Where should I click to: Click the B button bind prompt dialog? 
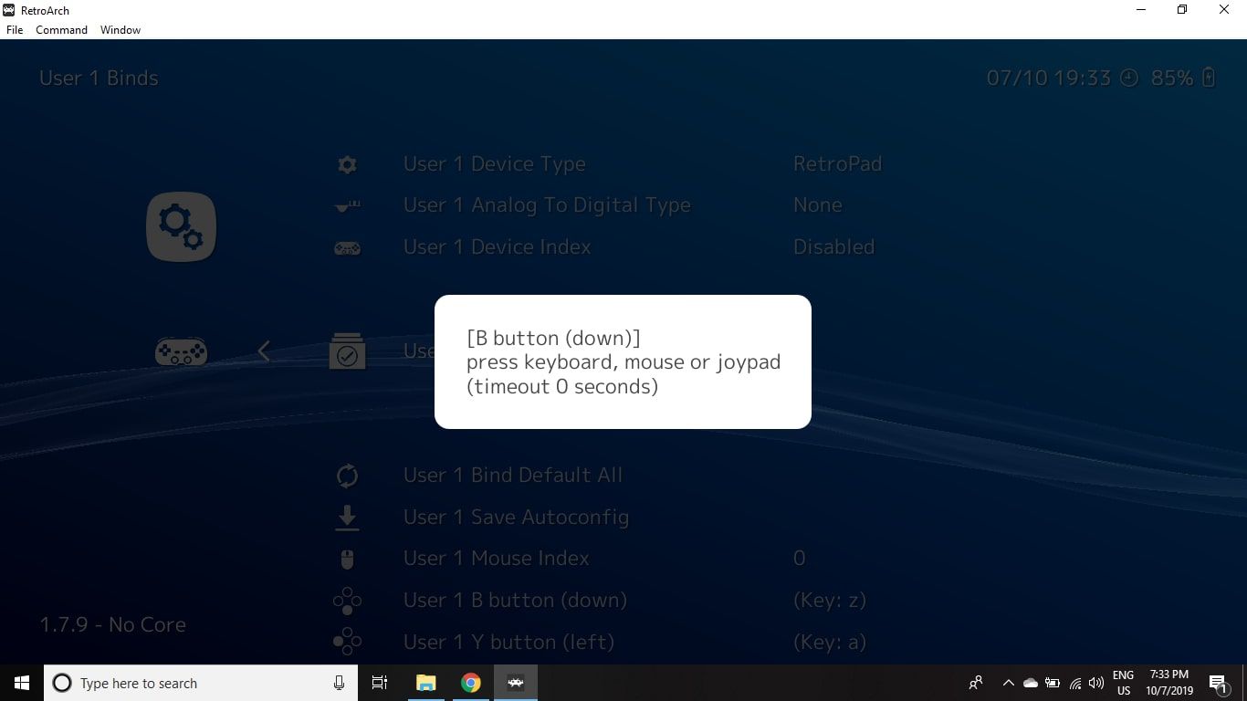click(623, 361)
